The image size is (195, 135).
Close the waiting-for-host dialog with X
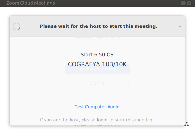click(180, 26)
